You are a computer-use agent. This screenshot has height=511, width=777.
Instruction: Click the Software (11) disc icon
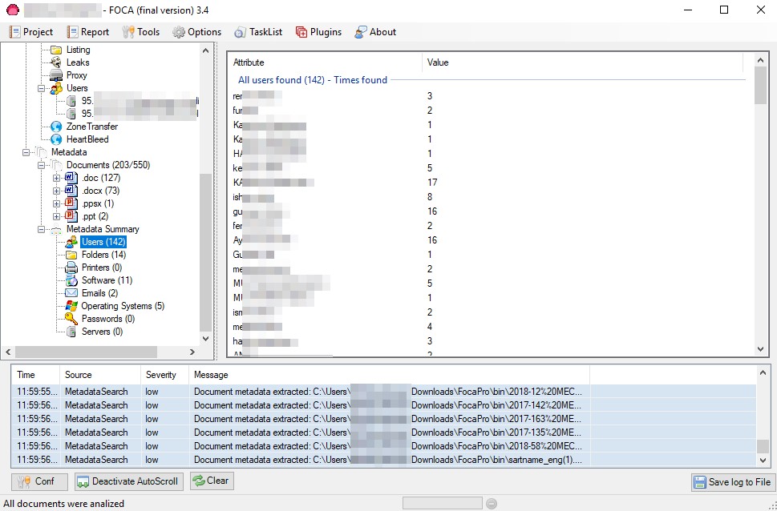coord(71,281)
